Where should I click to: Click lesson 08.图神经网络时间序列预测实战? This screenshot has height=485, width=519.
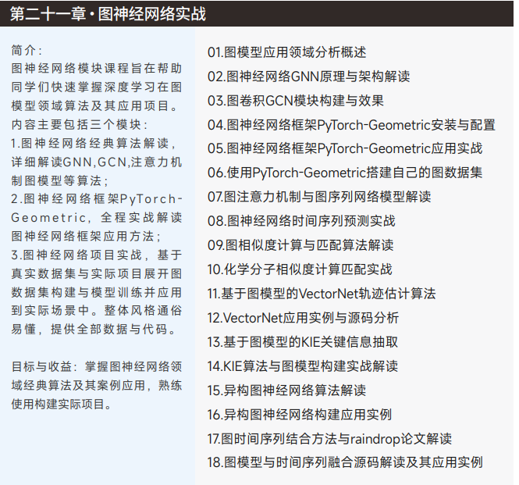[x=301, y=221]
